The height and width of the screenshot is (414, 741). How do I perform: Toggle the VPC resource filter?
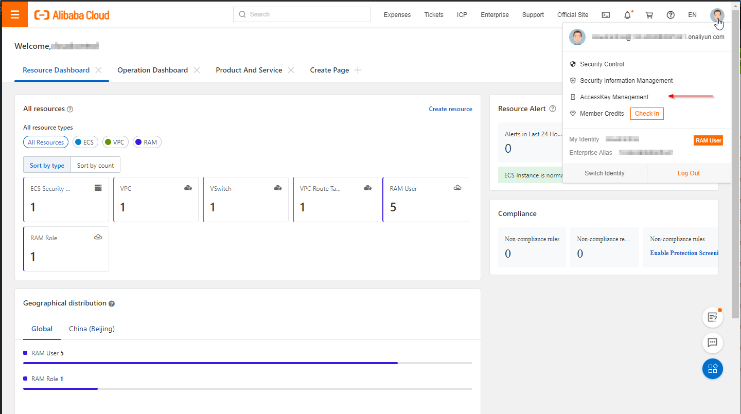115,142
